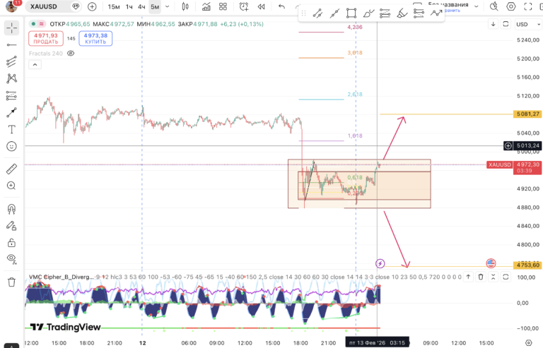543x348 pixels.
Task: Click the trash icon to remove drawings
Action: pos(11,282)
